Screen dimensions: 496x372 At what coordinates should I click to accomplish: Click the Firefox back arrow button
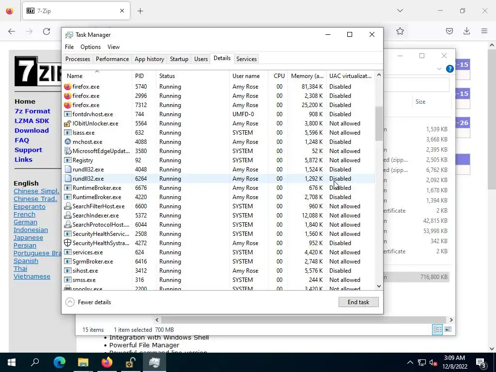(x=12, y=31)
